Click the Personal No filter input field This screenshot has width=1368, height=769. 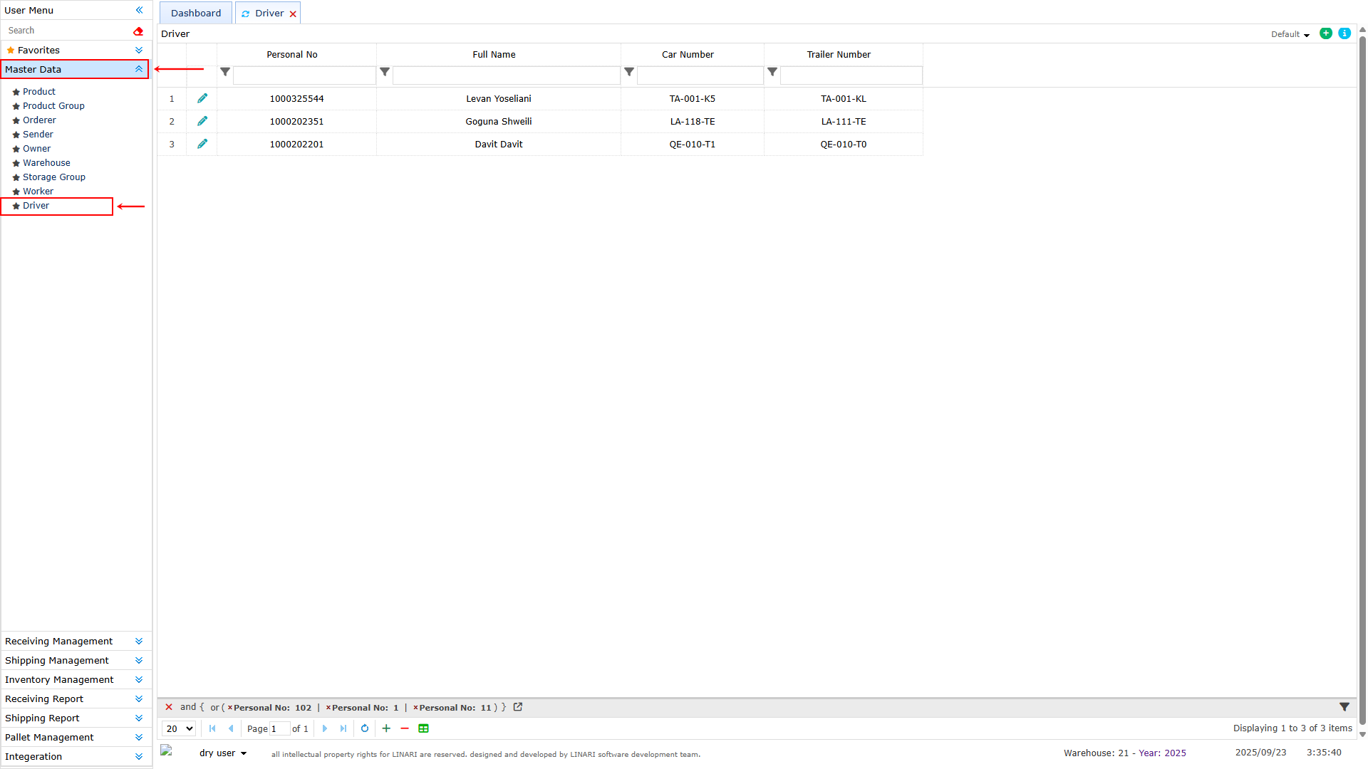304,75
